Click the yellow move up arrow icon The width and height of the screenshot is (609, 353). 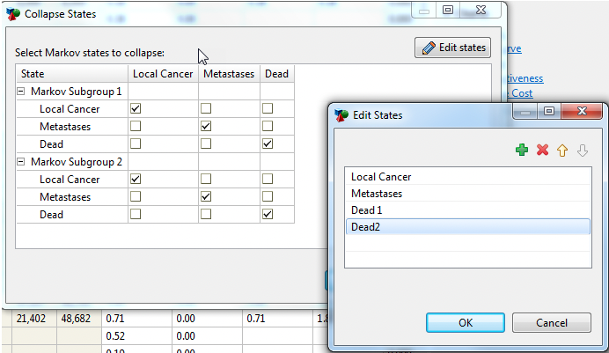(x=561, y=151)
